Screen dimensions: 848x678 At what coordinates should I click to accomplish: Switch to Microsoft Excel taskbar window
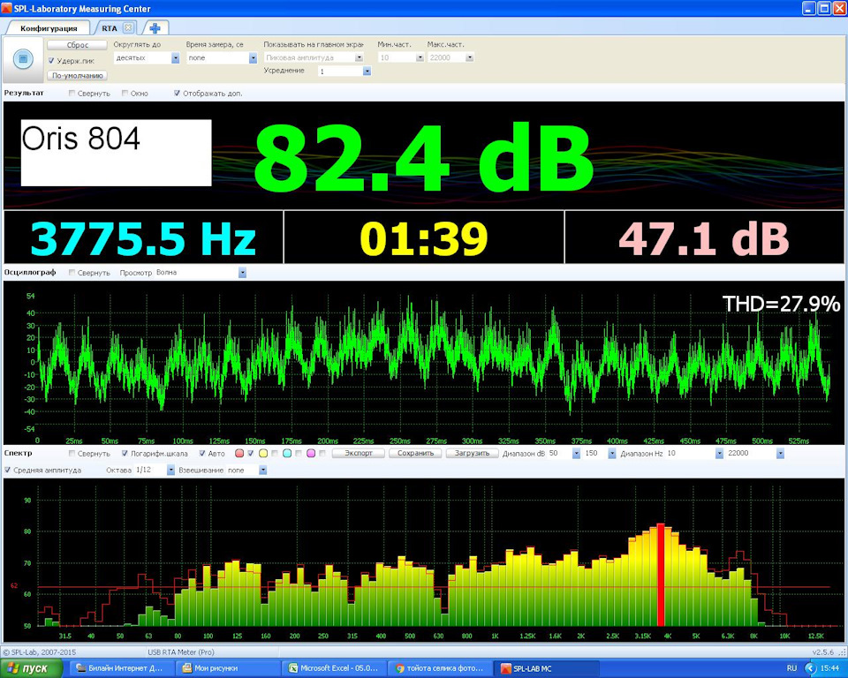(x=335, y=668)
